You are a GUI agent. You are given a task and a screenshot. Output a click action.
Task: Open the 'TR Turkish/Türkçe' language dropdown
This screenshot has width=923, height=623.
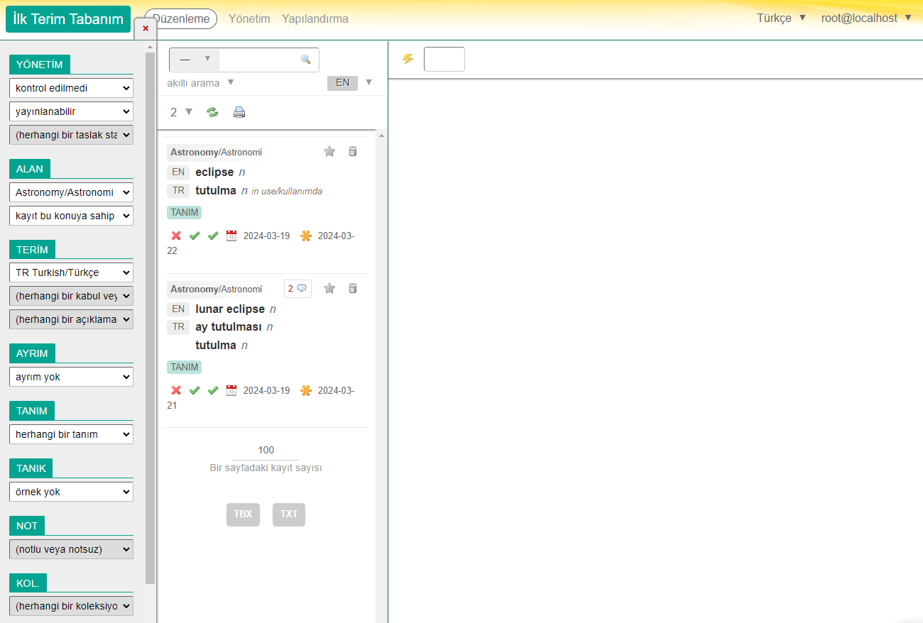pyautogui.click(x=71, y=272)
